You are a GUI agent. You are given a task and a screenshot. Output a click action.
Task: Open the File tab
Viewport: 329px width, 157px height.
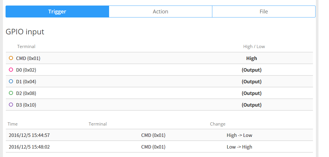click(264, 12)
